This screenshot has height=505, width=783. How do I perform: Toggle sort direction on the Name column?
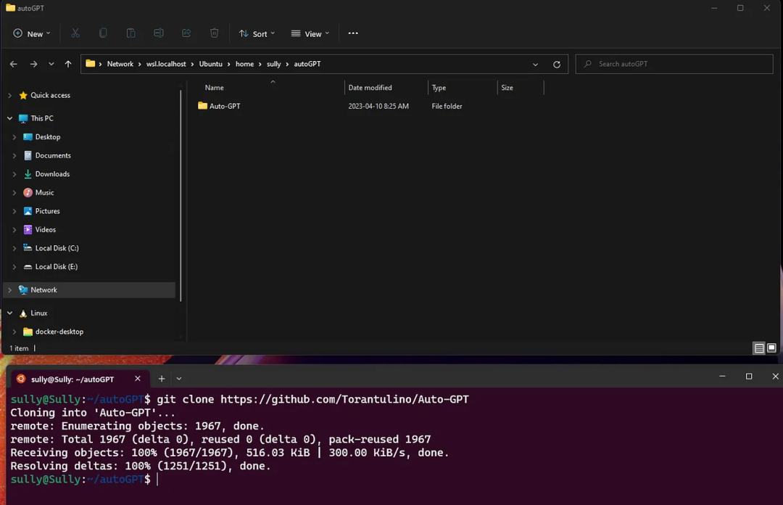click(214, 87)
